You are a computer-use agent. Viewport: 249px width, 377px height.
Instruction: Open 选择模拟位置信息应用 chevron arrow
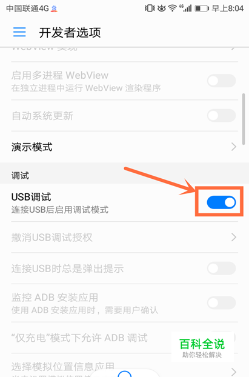pyautogui.click(x=234, y=372)
